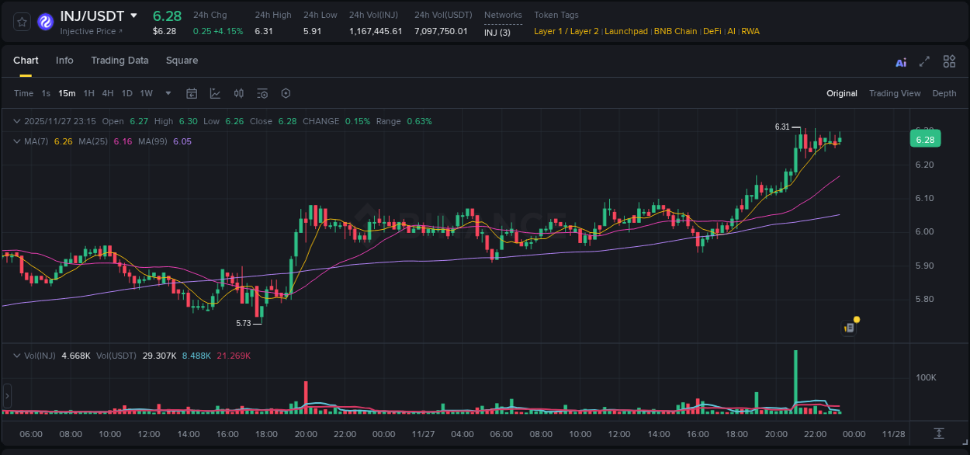The width and height of the screenshot is (970, 455).
Task: Click the BNB Chain token tag link
Action: click(x=675, y=31)
